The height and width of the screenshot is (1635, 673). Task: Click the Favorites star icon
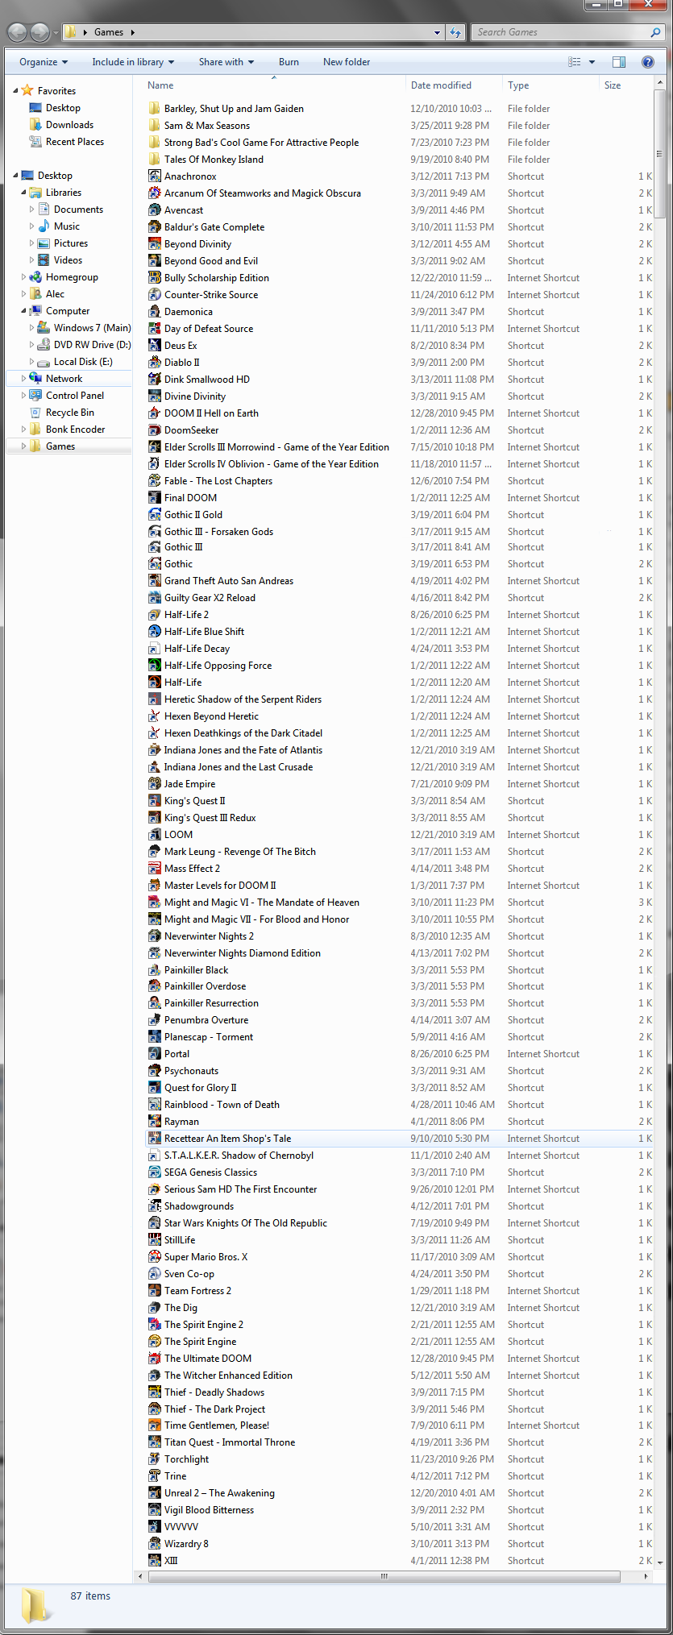coord(27,91)
